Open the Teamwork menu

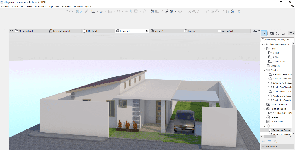tap(66, 6)
